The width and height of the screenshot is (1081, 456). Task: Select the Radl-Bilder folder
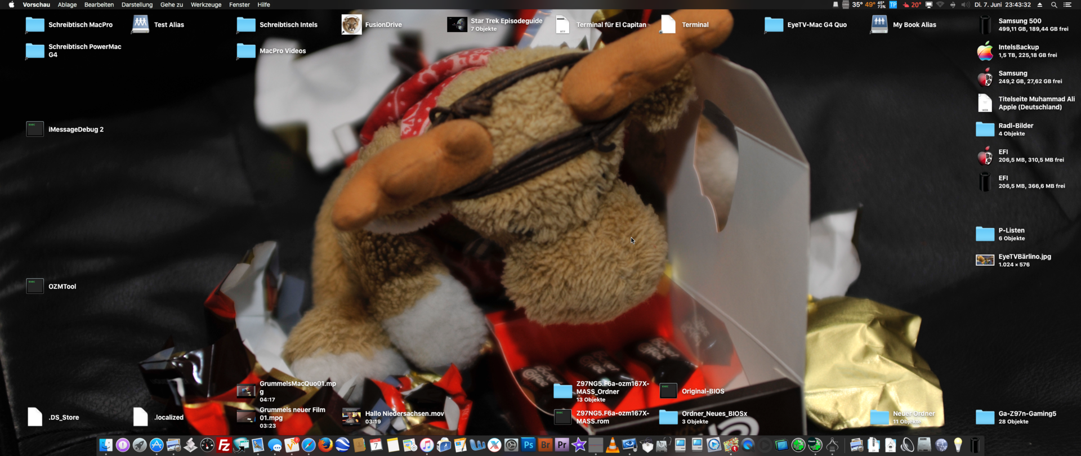coord(985,129)
